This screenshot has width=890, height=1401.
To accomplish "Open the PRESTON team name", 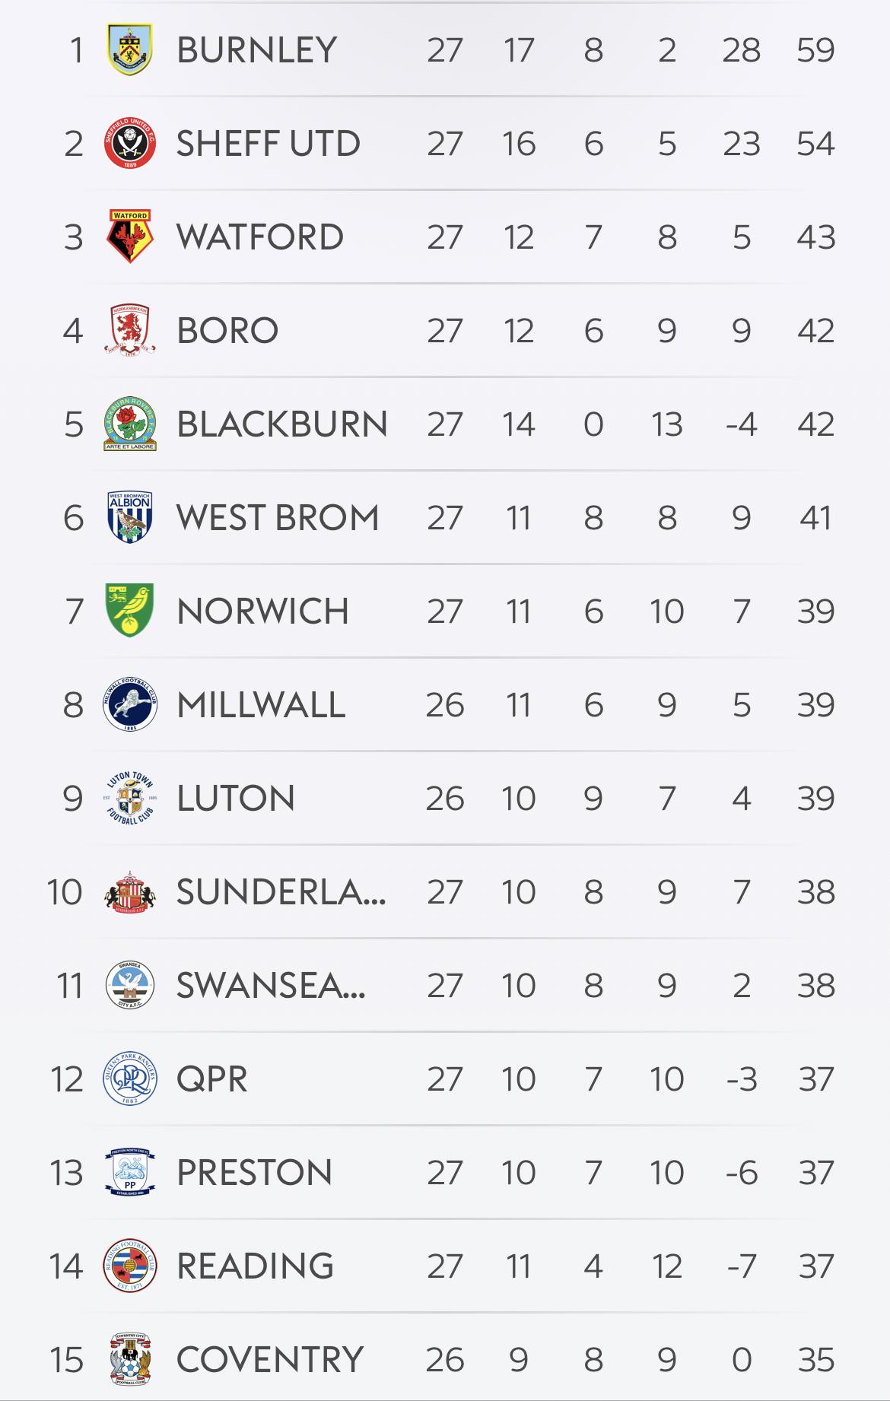I will [x=255, y=1173].
